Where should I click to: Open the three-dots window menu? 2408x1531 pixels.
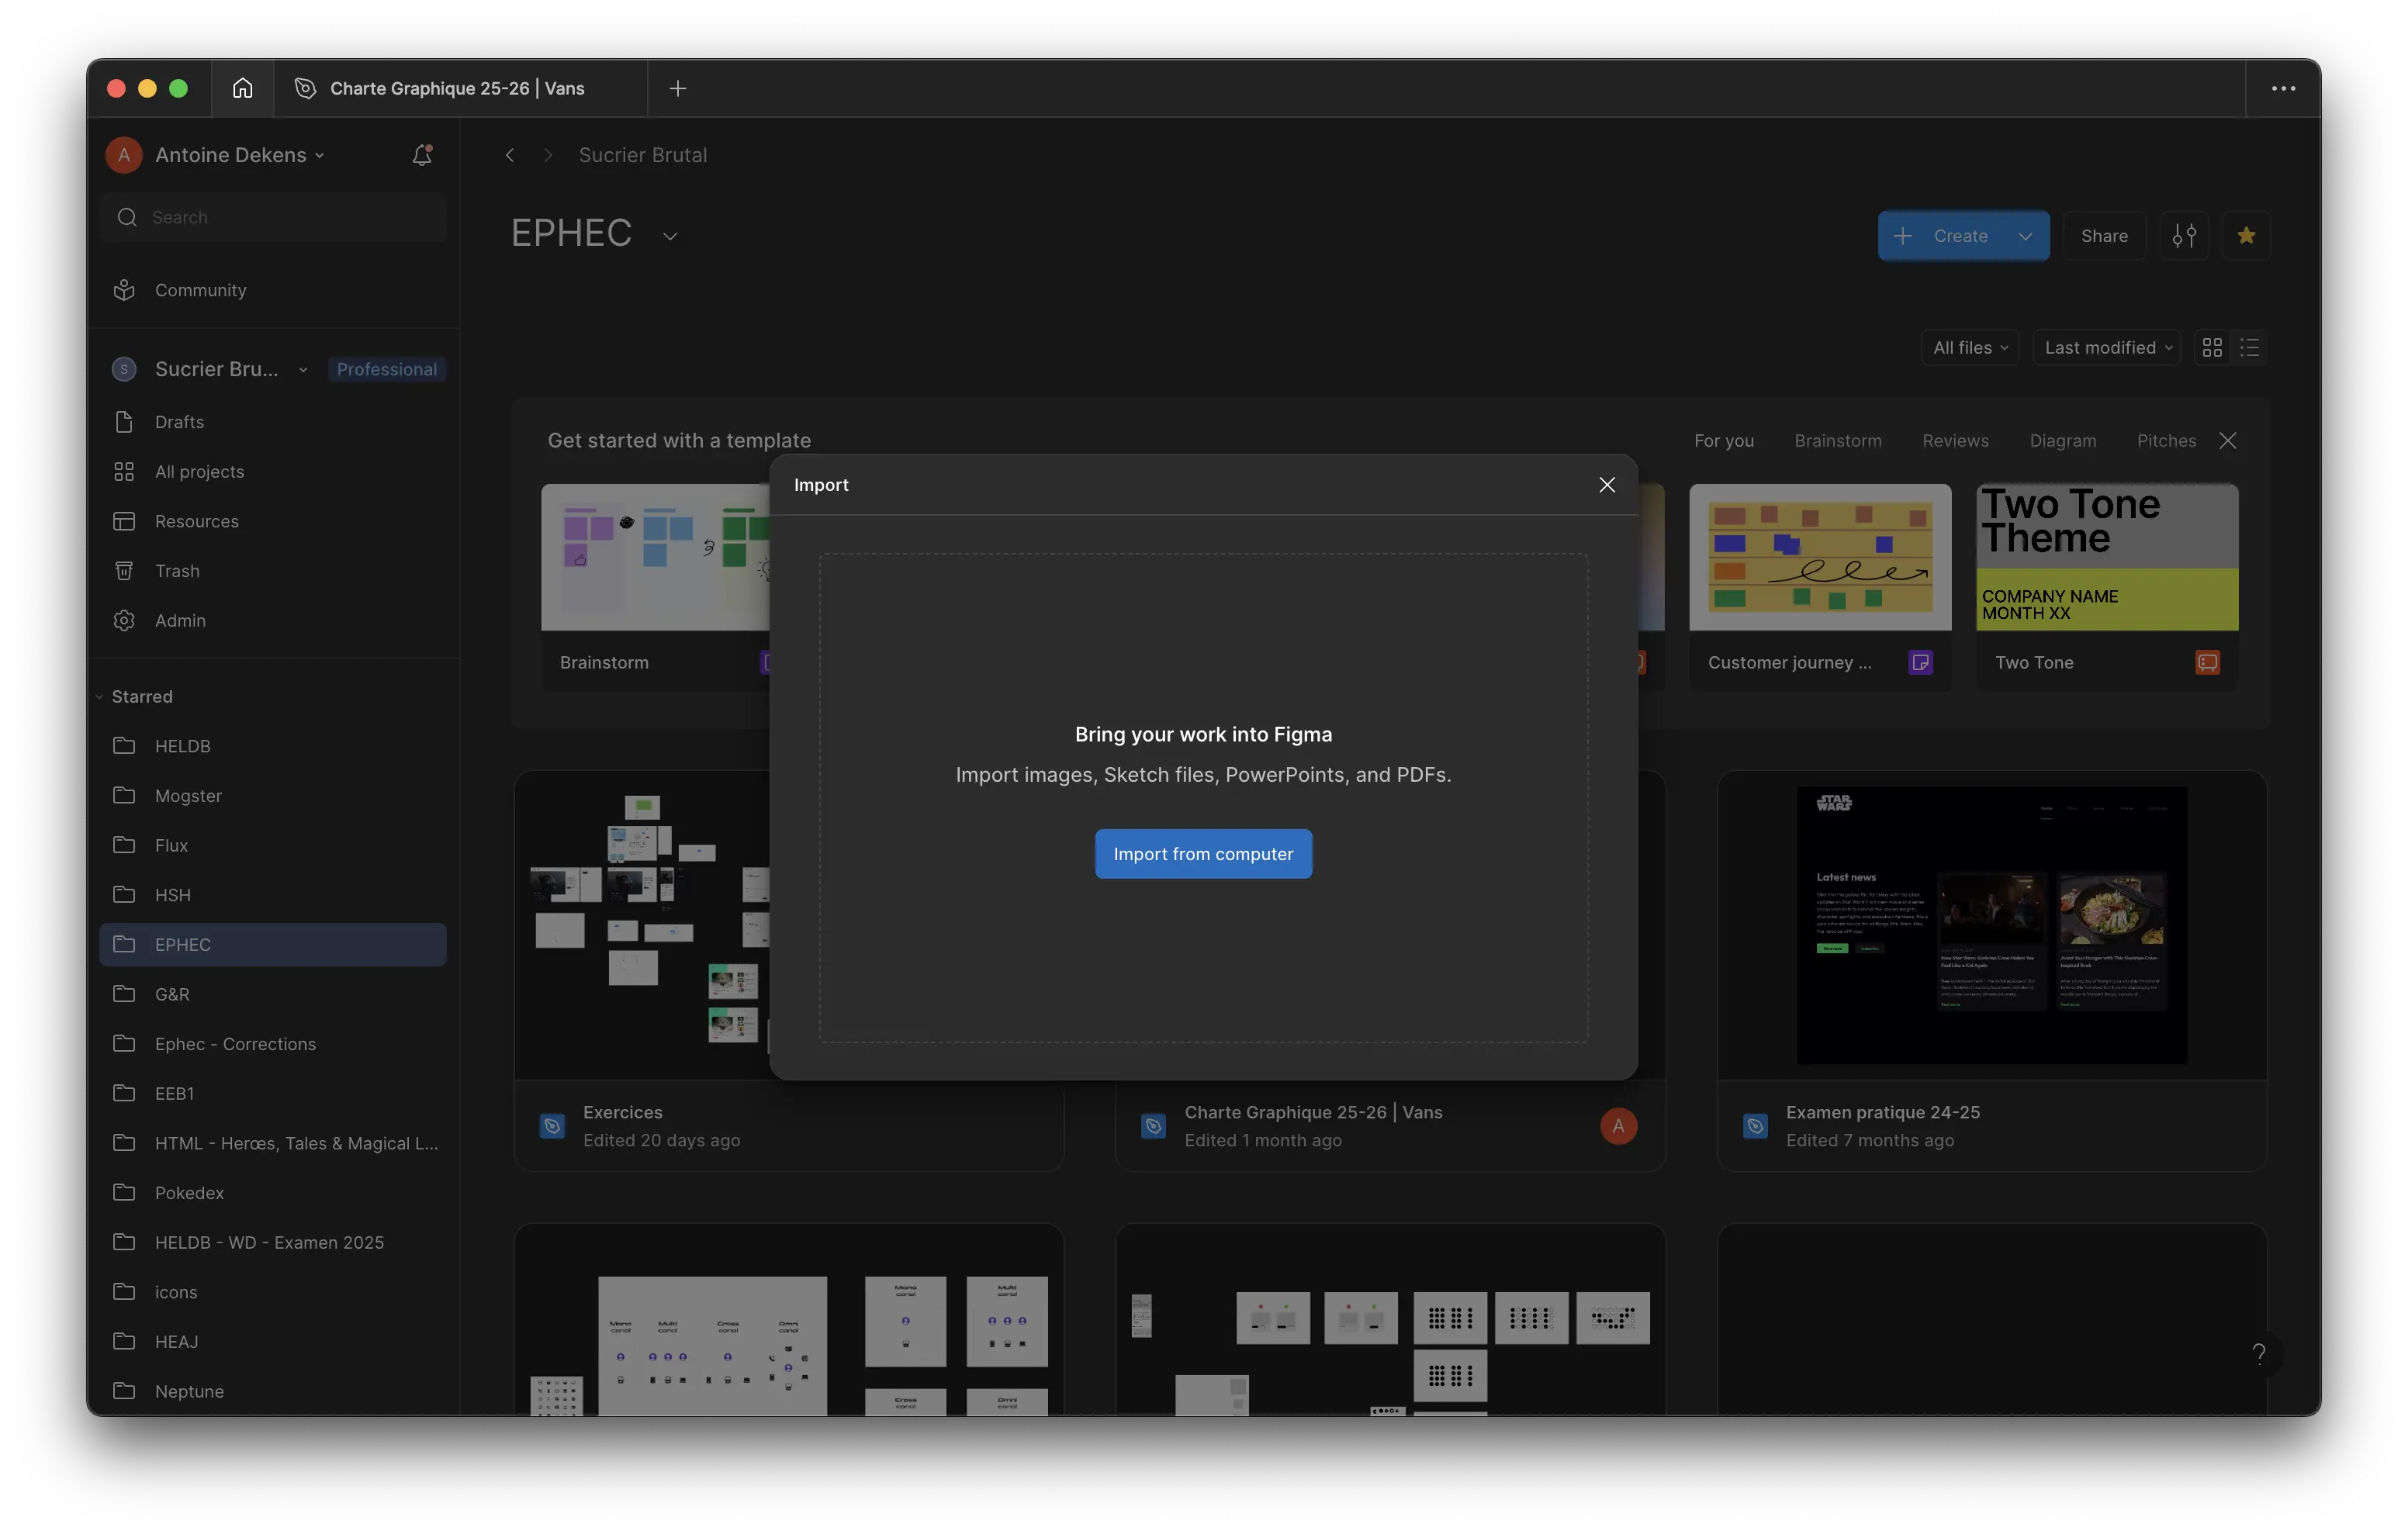coord(2283,88)
